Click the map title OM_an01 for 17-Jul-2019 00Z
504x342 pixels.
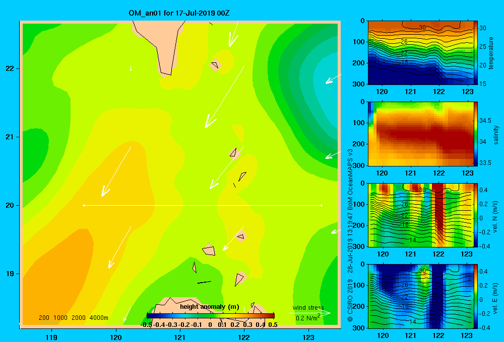pos(179,13)
